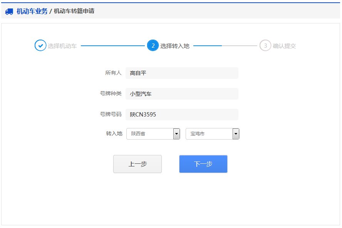Click the blue step 2 number circle
The image size is (342, 228).
click(x=153, y=46)
